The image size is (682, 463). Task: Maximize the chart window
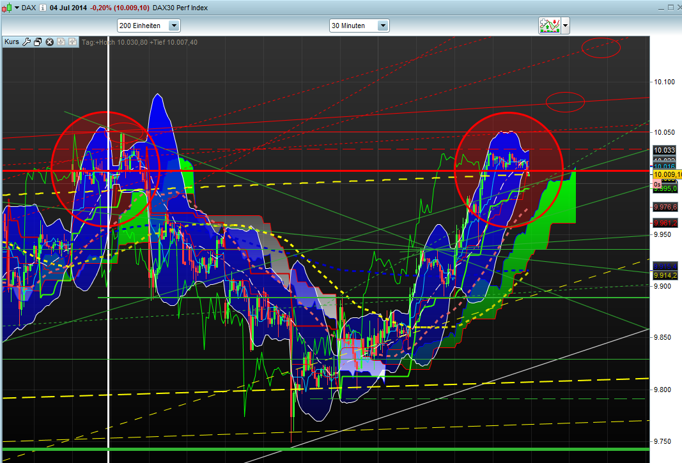pyautogui.click(x=670, y=8)
